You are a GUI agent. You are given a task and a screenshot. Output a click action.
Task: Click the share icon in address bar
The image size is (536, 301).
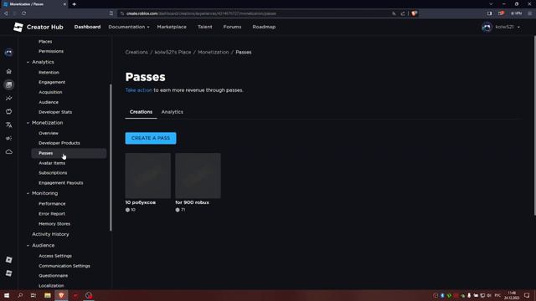403,13
